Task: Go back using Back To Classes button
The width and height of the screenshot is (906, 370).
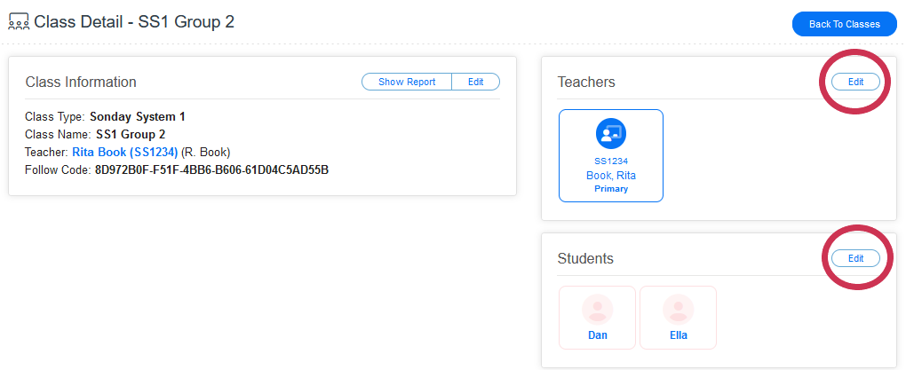Action: point(844,24)
